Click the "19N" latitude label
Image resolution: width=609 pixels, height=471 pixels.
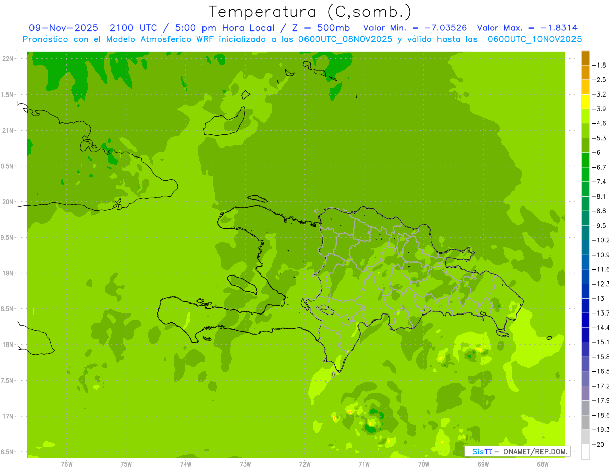tap(8, 273)
